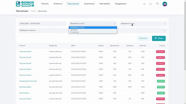Click the Поиск filter button
The image size is (186, 104).
[x=159, y=38]
